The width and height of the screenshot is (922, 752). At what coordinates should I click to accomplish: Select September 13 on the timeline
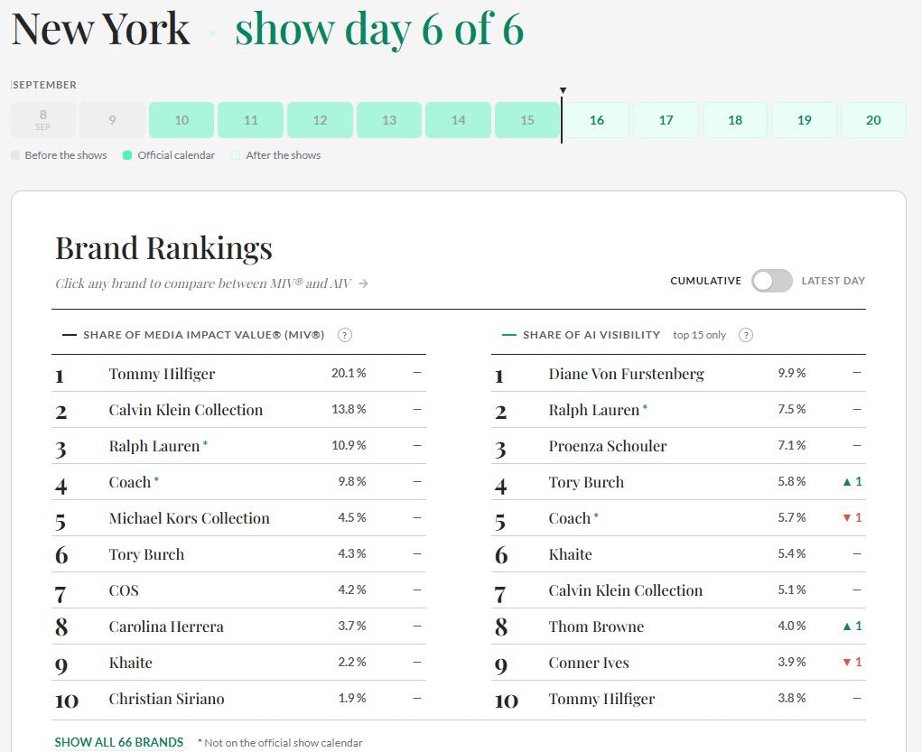(389, 120)
